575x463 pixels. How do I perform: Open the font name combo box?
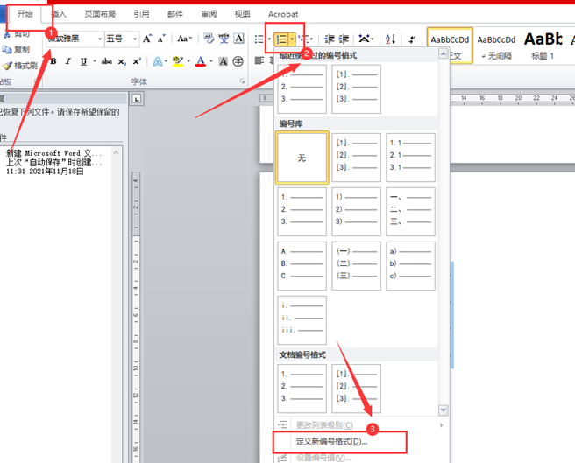[75, 39]
